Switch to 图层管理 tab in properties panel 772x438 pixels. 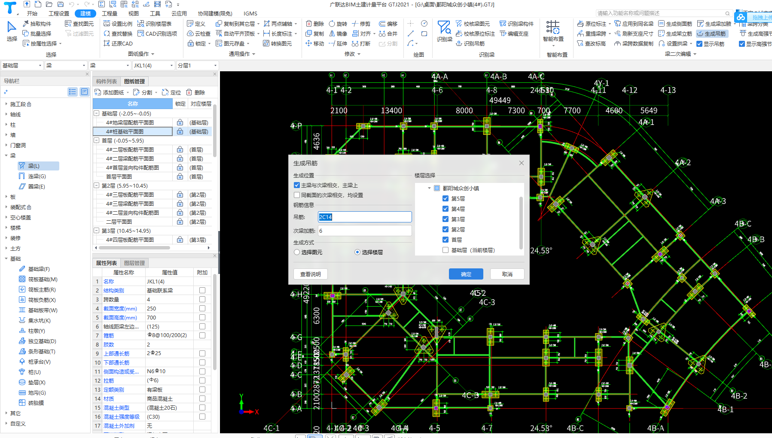pos(134,263)
